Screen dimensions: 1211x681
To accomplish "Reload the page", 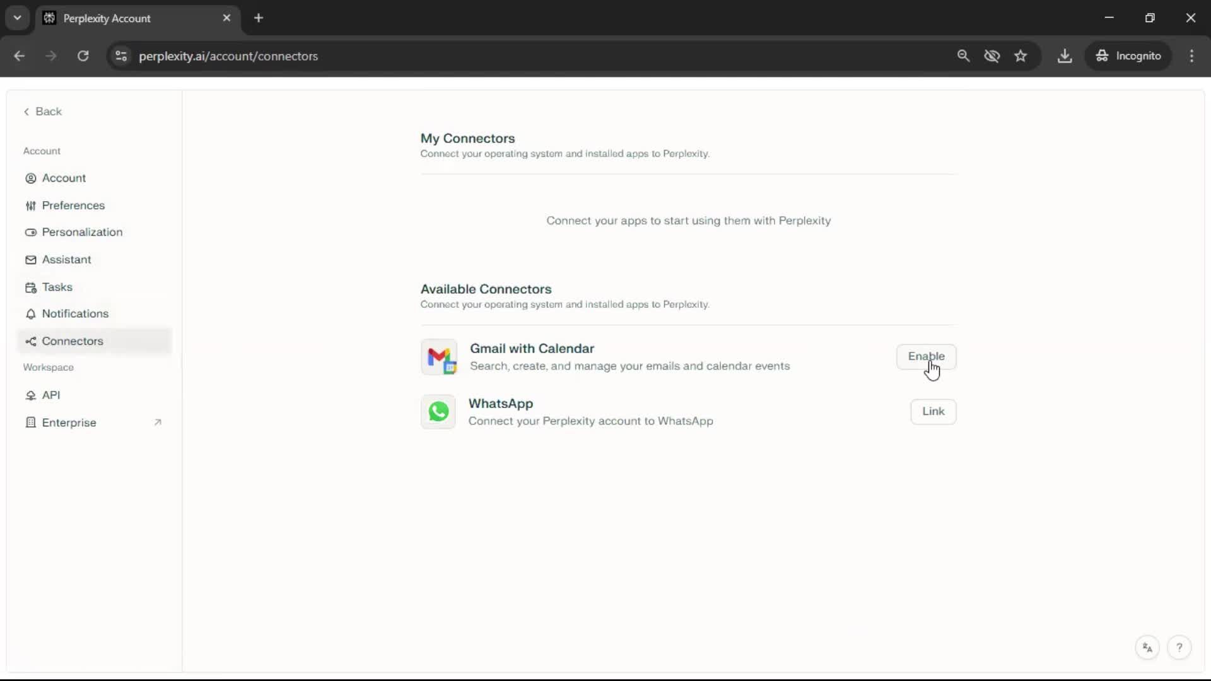I will tap(83, 56).
